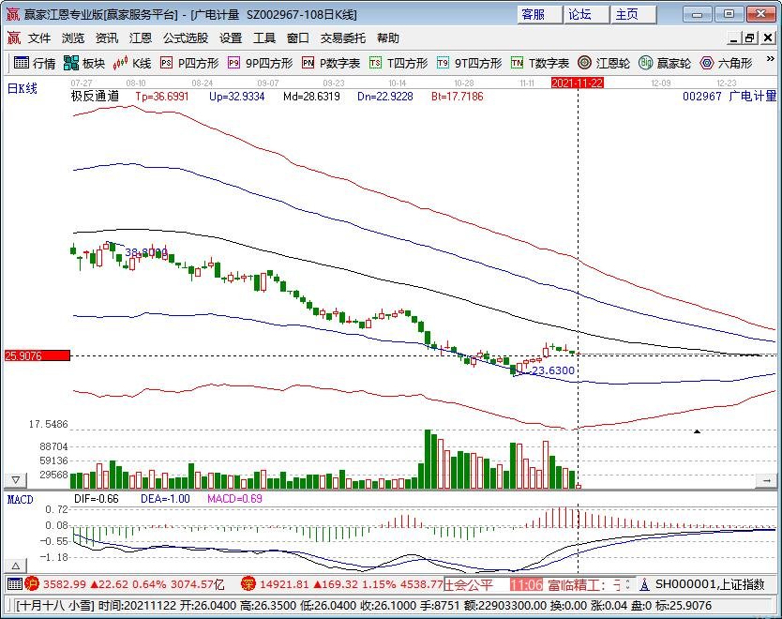Open the 赢家轮 wheel tool
This screenshot has height=619, width=782.
[x=664, y=64]
